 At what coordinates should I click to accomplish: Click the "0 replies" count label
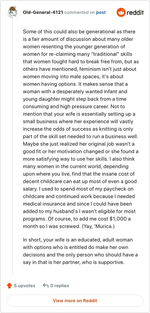[60, 286]
